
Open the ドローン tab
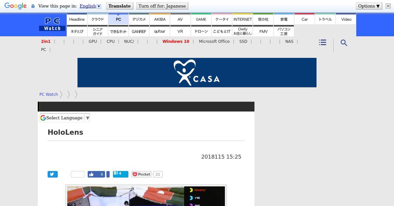[x=201, y=31]
